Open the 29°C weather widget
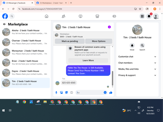The width and height of the screenshot is (163, 122). 127,111
